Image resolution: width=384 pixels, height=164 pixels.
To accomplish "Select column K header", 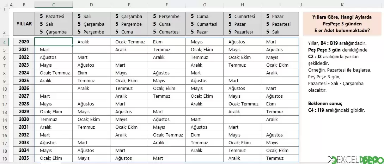I will click(x=342, y=5).
